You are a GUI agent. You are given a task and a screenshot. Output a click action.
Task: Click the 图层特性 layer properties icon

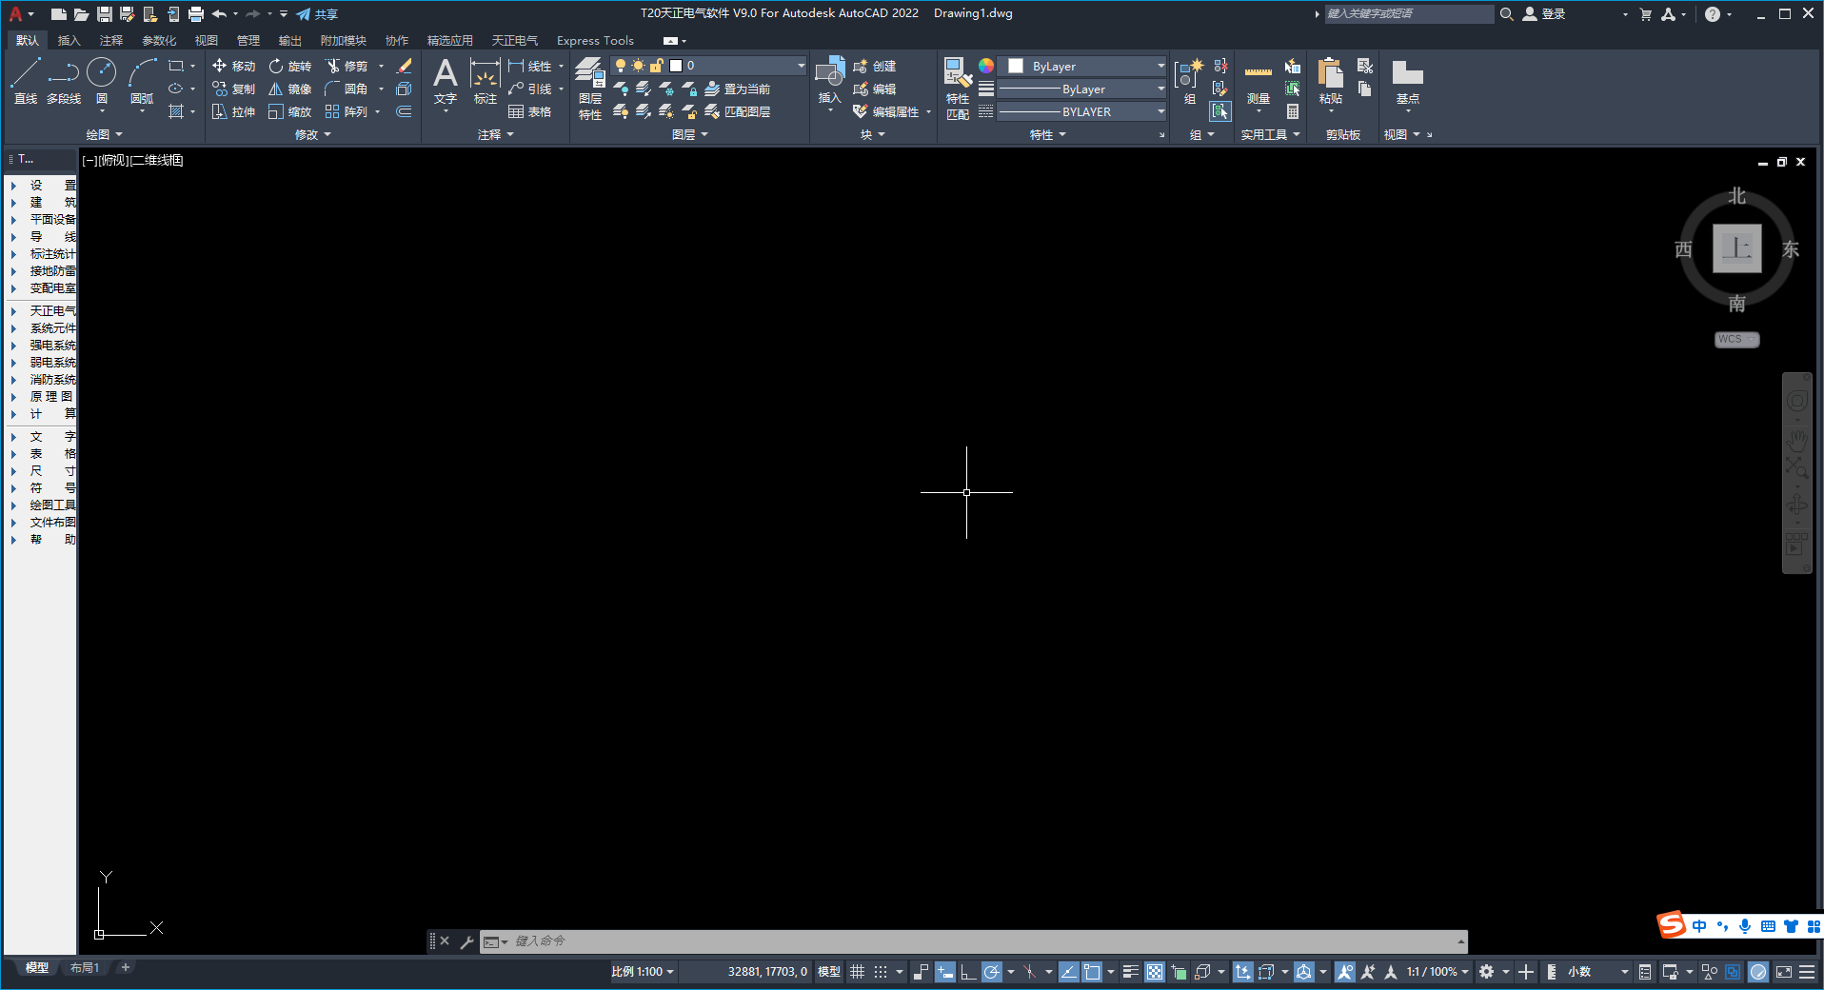(x=589, y=86)
